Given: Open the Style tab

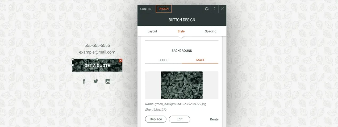Looking at the screenshot, I should point(181,31).
